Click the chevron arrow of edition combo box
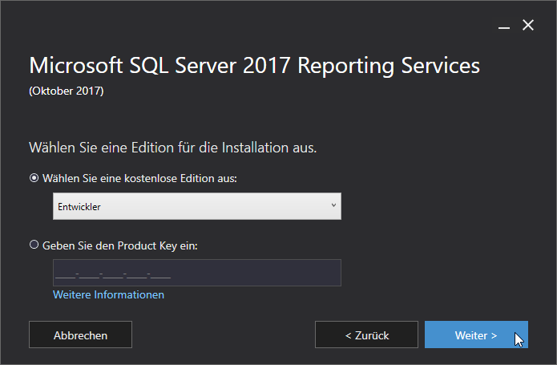Image resolution: width=557 pixels, height=365 pixels. 333,206
